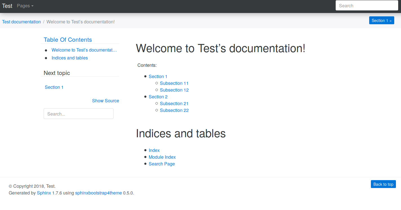Open Section 1 in the Contents list
The image size is (401, 210).
158,76
